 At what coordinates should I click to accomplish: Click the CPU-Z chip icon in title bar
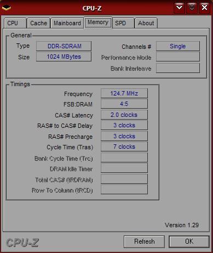coord(7,8)
